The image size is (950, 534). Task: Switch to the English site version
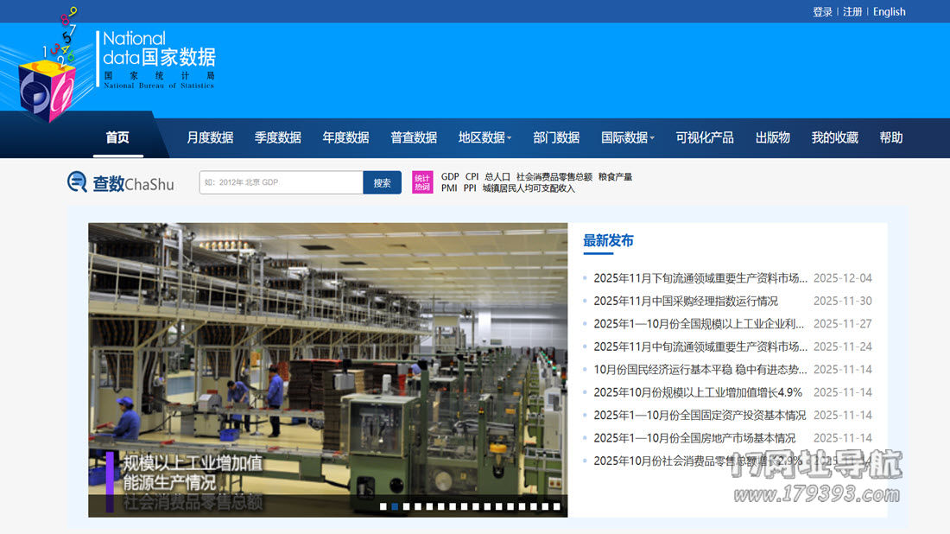point(889,12)
